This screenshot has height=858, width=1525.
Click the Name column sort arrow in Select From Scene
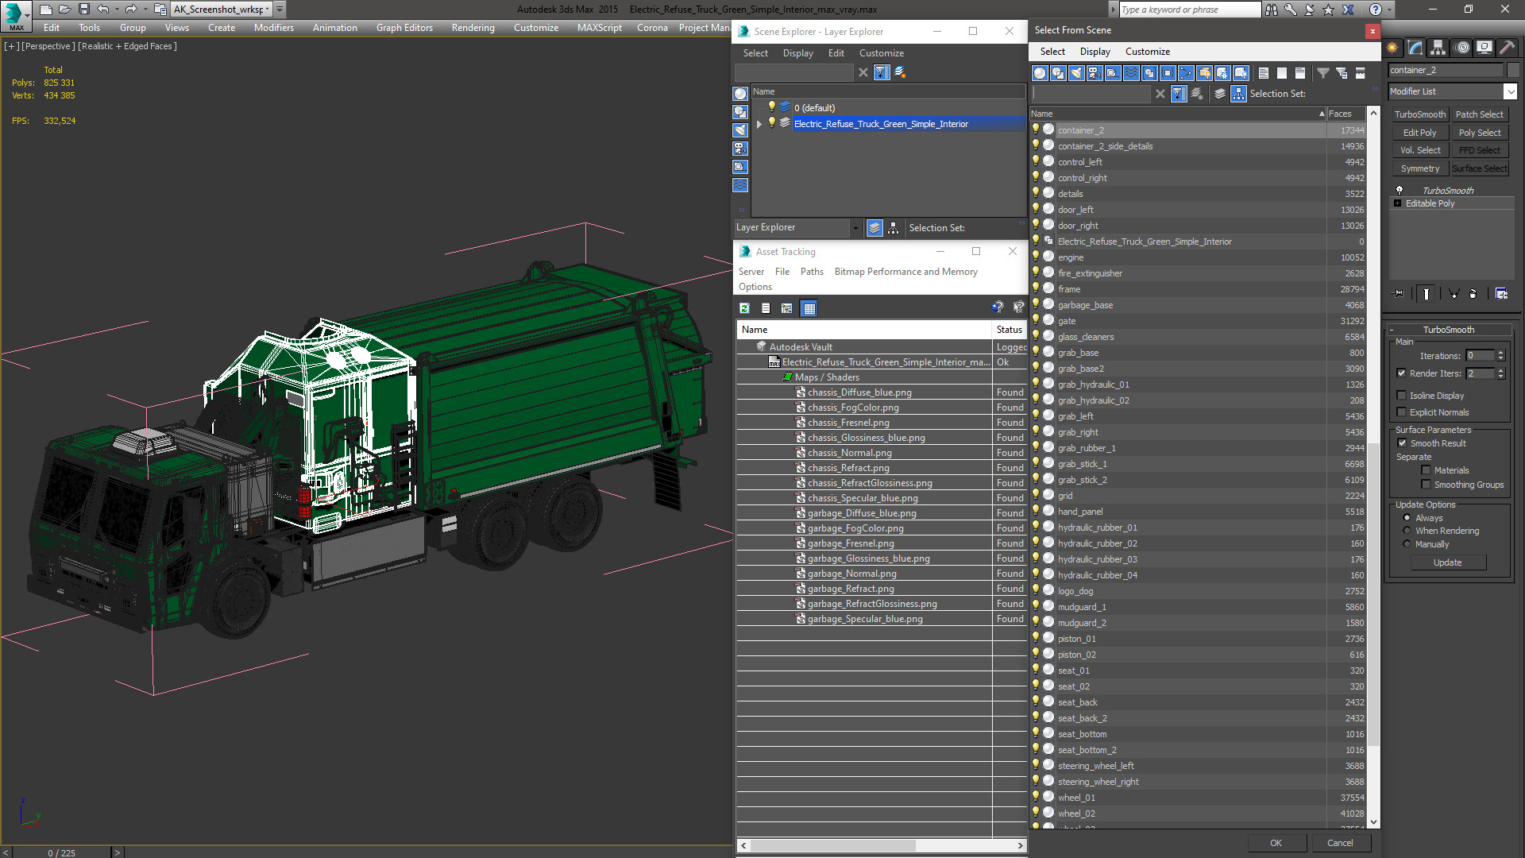(1322, 114)
